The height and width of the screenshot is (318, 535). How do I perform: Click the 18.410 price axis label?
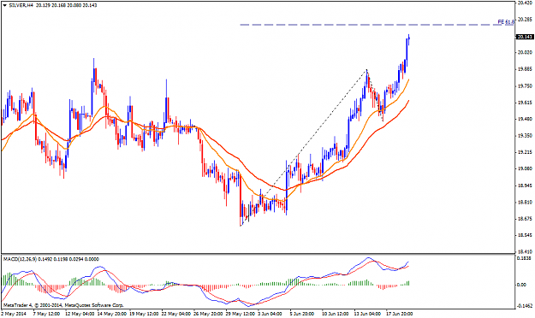(x=525, y=252)
